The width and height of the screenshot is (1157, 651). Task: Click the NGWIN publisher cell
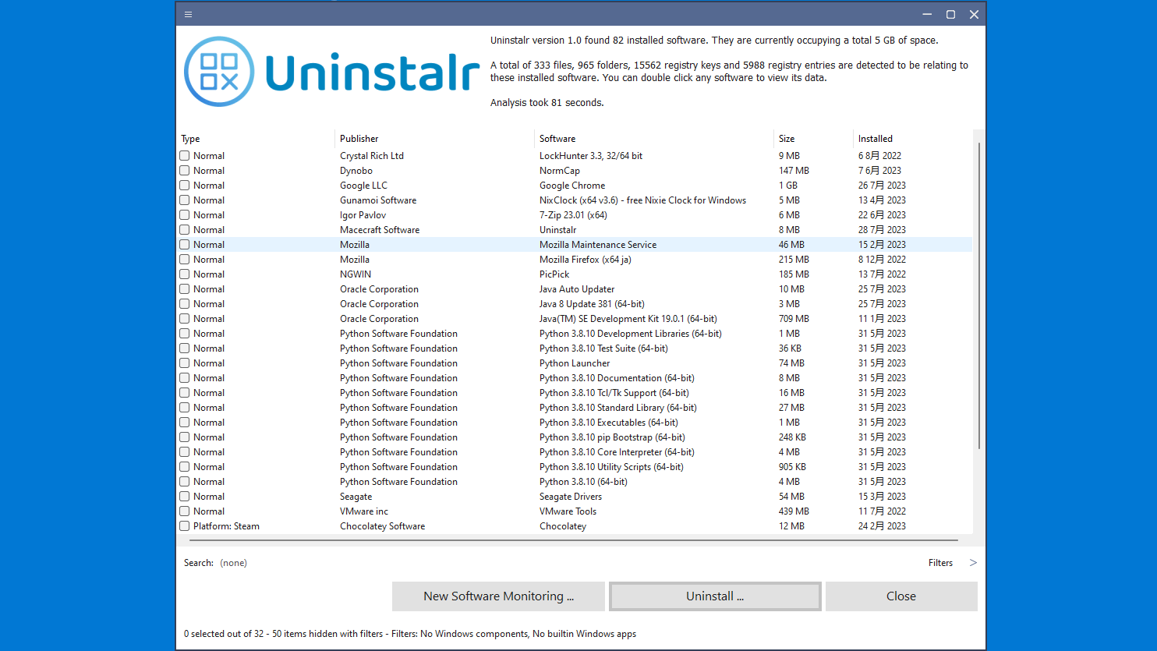(x=356, y=274)
